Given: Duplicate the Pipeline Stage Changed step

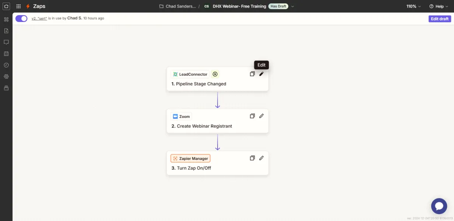Looking at the screenshot, I should pyautogui.click(x=252, y=74).
